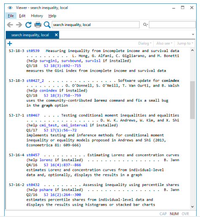The image size is (200, 217).
Task: Open the tab list dropdown arrow
Action: click(193, 34)
